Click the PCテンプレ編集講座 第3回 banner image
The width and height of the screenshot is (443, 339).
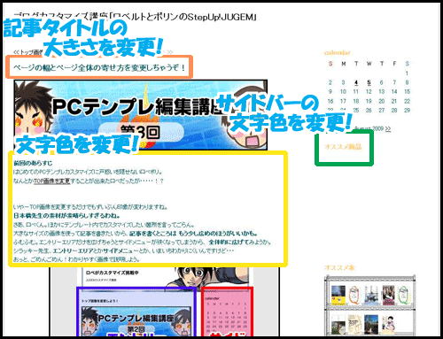click(x=141, y=114)
